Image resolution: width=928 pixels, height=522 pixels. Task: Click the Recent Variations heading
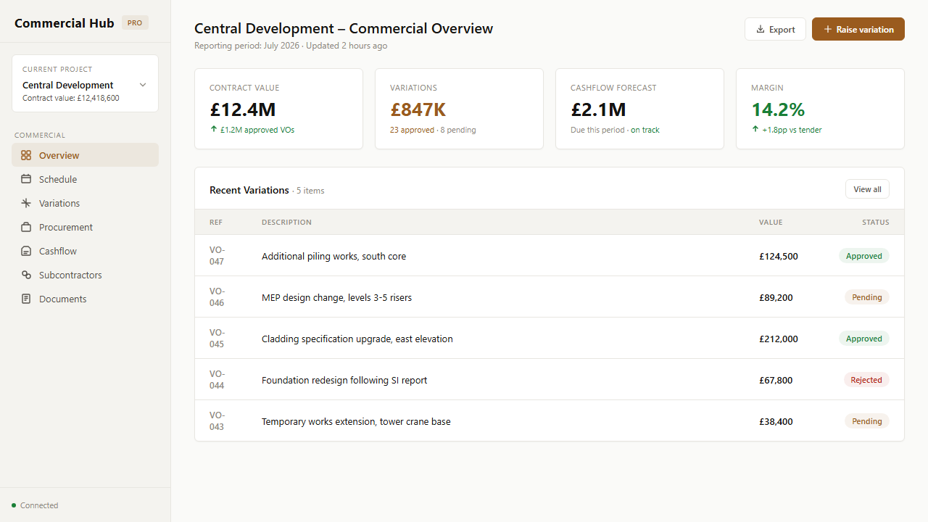tap(249, 190)
